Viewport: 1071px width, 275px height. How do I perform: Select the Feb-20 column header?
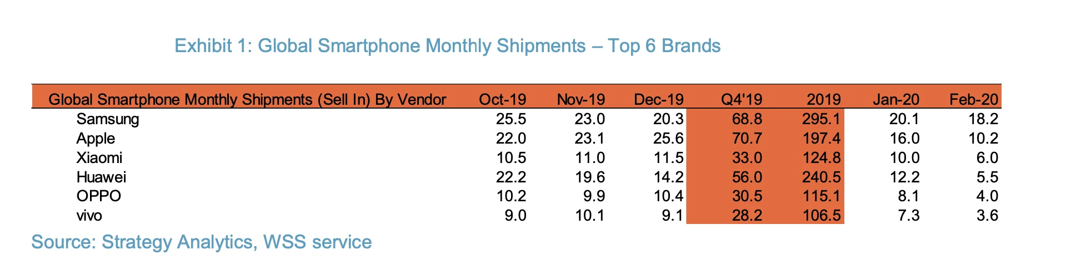coord(974,100)
